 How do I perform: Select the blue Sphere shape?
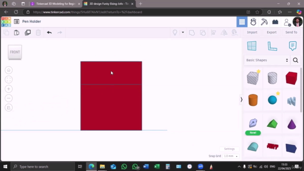click(272, 100)
